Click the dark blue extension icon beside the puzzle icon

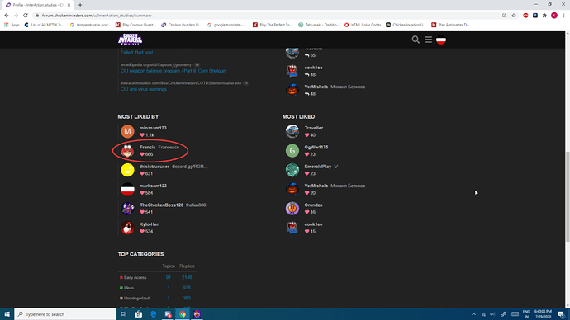535,16
